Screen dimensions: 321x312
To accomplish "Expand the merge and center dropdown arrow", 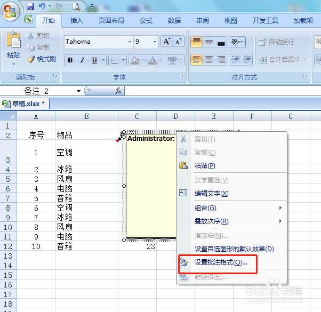I will 304,60.
